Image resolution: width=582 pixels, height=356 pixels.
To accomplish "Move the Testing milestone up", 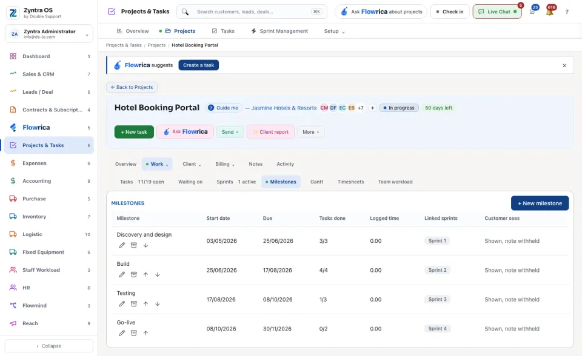I will pyautogui.click(x=145, y=304).
